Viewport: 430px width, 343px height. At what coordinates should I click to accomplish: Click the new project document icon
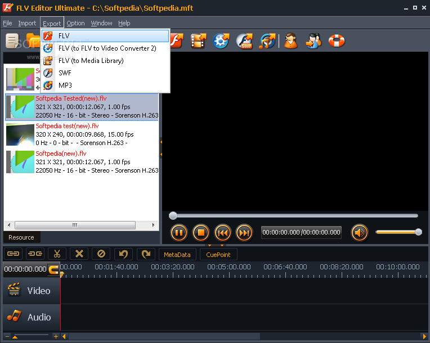click(x=12, y=41)
